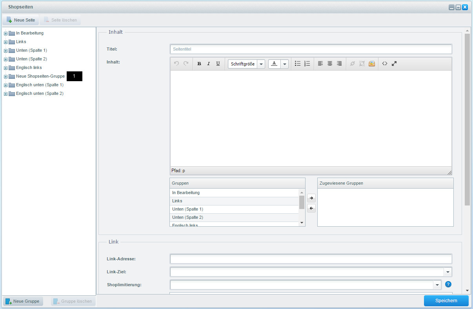Image resolution: width=473 pixels, height=309 pixels.
Task: Assign group with right arrow button
Action: click(311, 198)
